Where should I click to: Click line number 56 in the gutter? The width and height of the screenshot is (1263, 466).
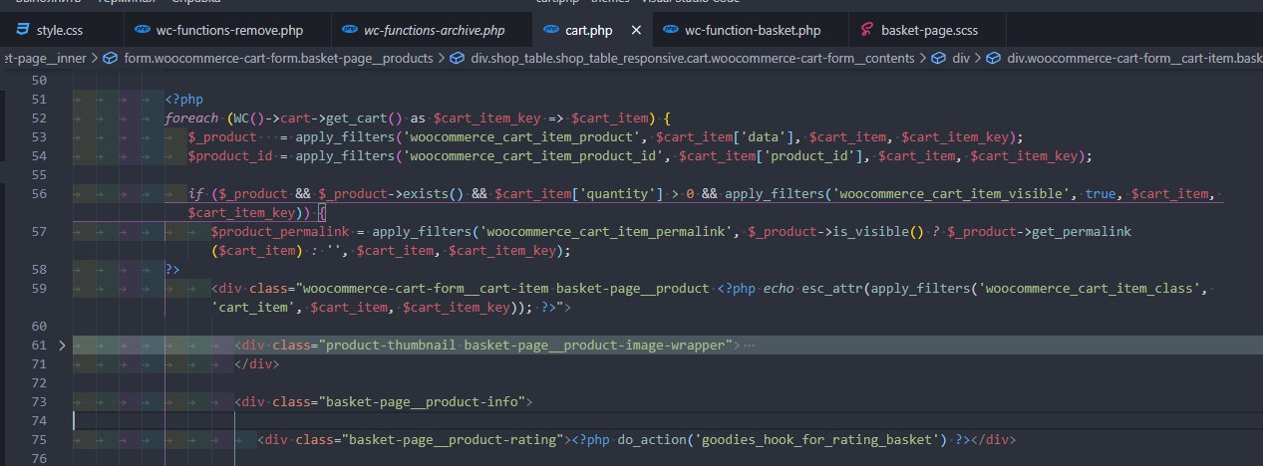coord(40,194)
